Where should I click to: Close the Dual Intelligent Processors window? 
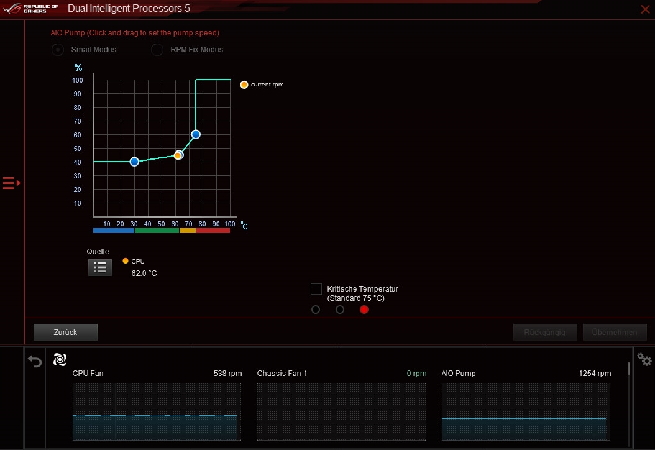click(x=645, y=9)
